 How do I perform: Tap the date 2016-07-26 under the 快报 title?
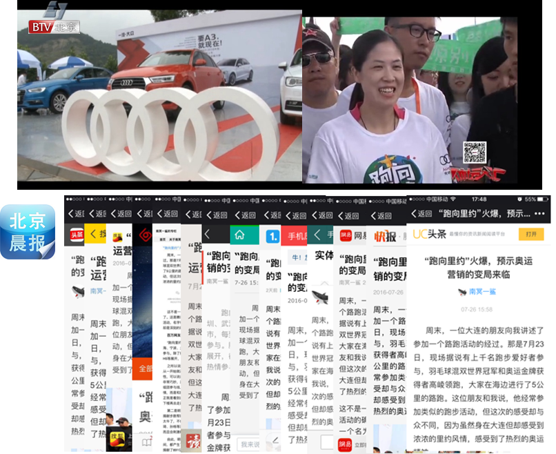388,293
